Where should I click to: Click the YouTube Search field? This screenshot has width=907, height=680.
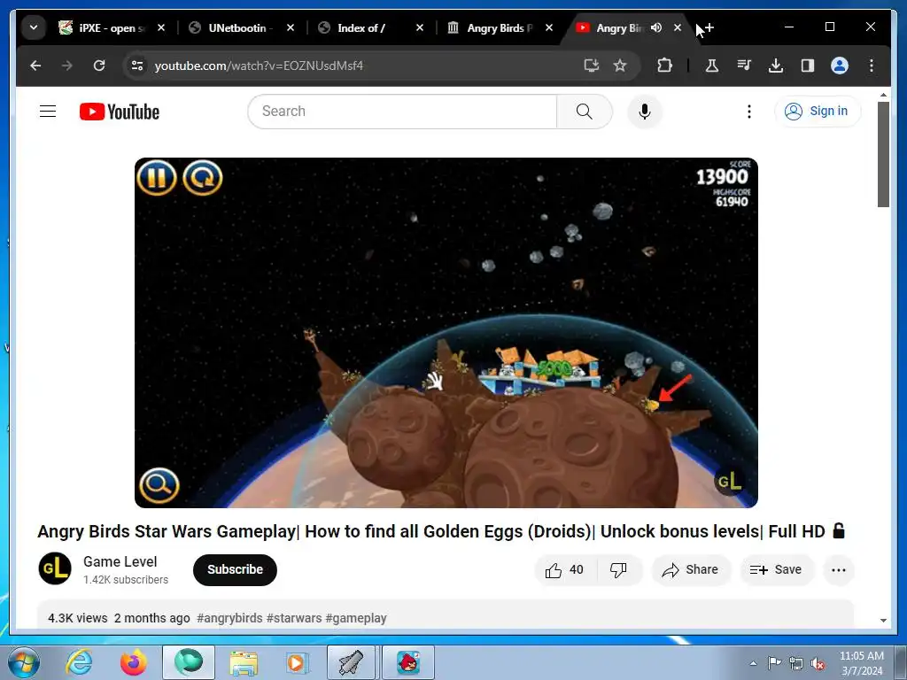(403, 111)
